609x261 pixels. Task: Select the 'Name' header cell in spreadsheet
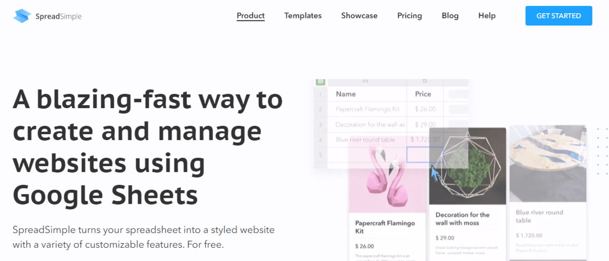(367, 94)
